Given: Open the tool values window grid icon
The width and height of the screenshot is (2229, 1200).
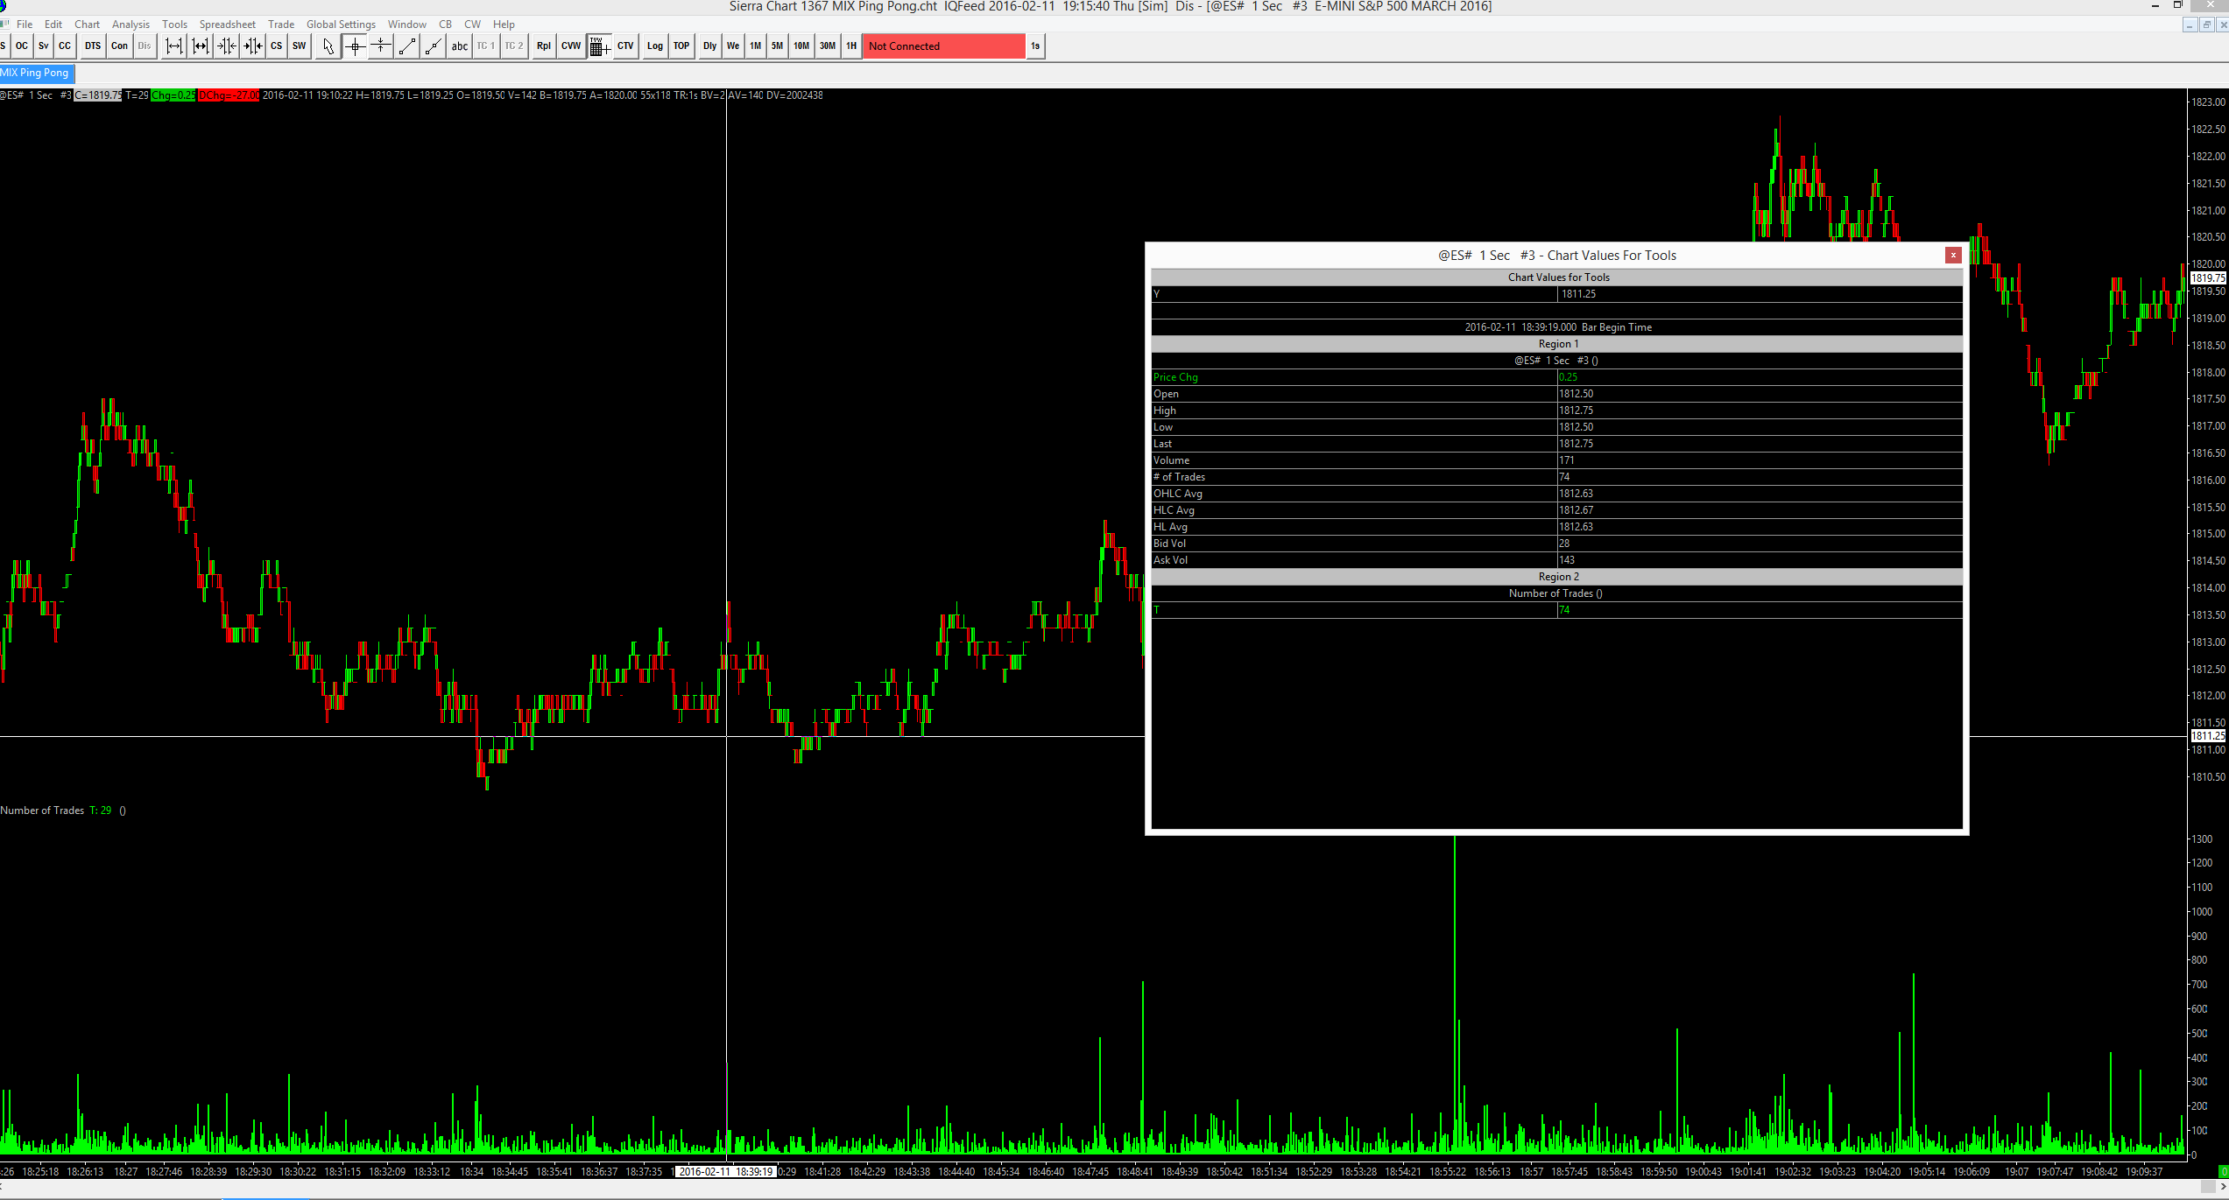Looking at the screenshot, I should pyautogui.click(x=599, y=46).
